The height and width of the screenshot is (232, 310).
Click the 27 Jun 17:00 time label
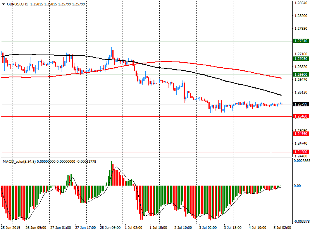coord(85,227)
